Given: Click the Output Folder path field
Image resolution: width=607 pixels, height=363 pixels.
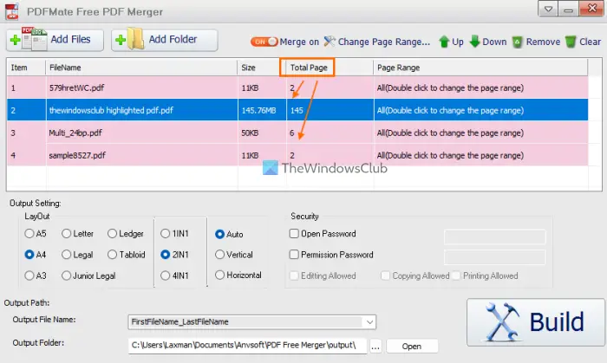Looking at the screenshot, I should point(247,345).
